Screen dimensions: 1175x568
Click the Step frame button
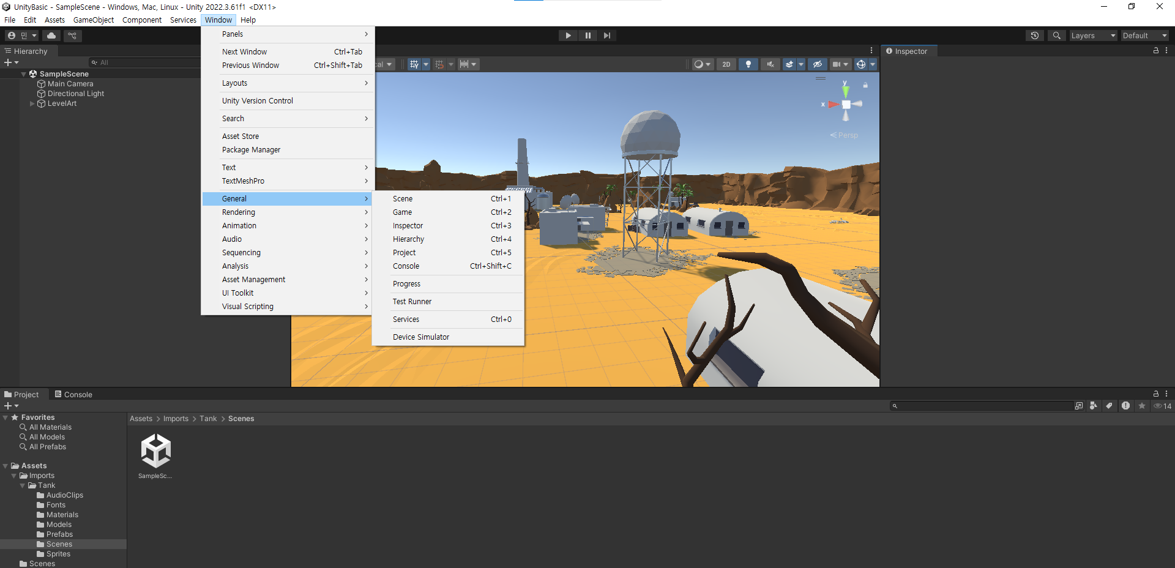[x=606, y=35]
